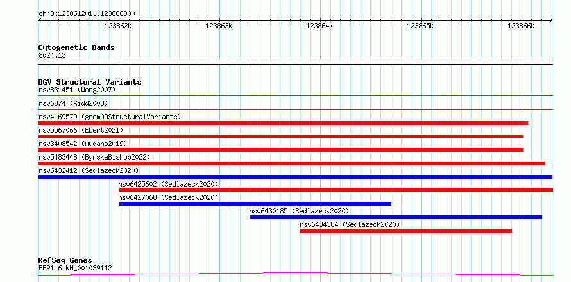The height and width of the screenshot is (282, 571).
Task: Click the red bar for nsv6434384
Action: pyautogui.click(x=406, y=231)
